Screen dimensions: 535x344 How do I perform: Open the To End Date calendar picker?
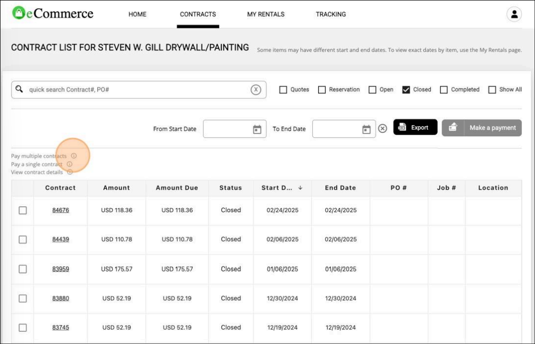366,129
